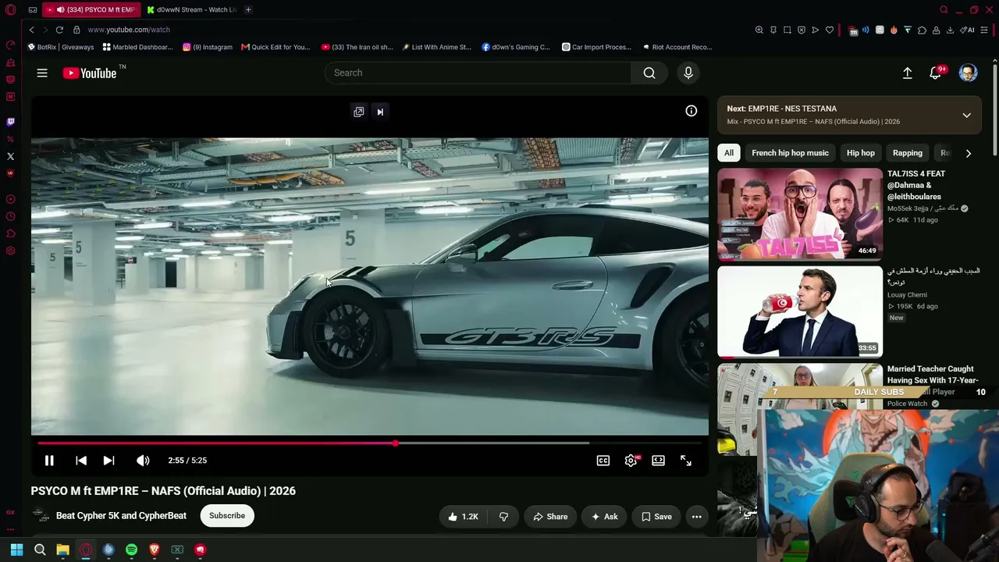This screenshot has width=999, height=562.
Task: Open Beat Cypher 5K and CypherBeat channel
Action: click(121, 515)
